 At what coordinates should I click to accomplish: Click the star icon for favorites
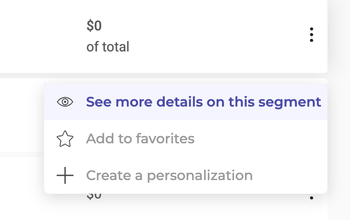click(65, 139)
